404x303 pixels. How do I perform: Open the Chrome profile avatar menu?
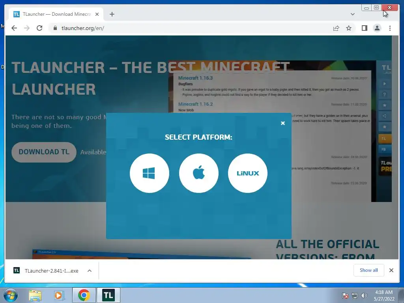tap(377, 28)
